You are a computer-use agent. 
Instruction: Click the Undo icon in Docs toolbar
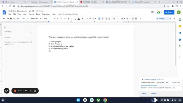click(x=4, y=19)
